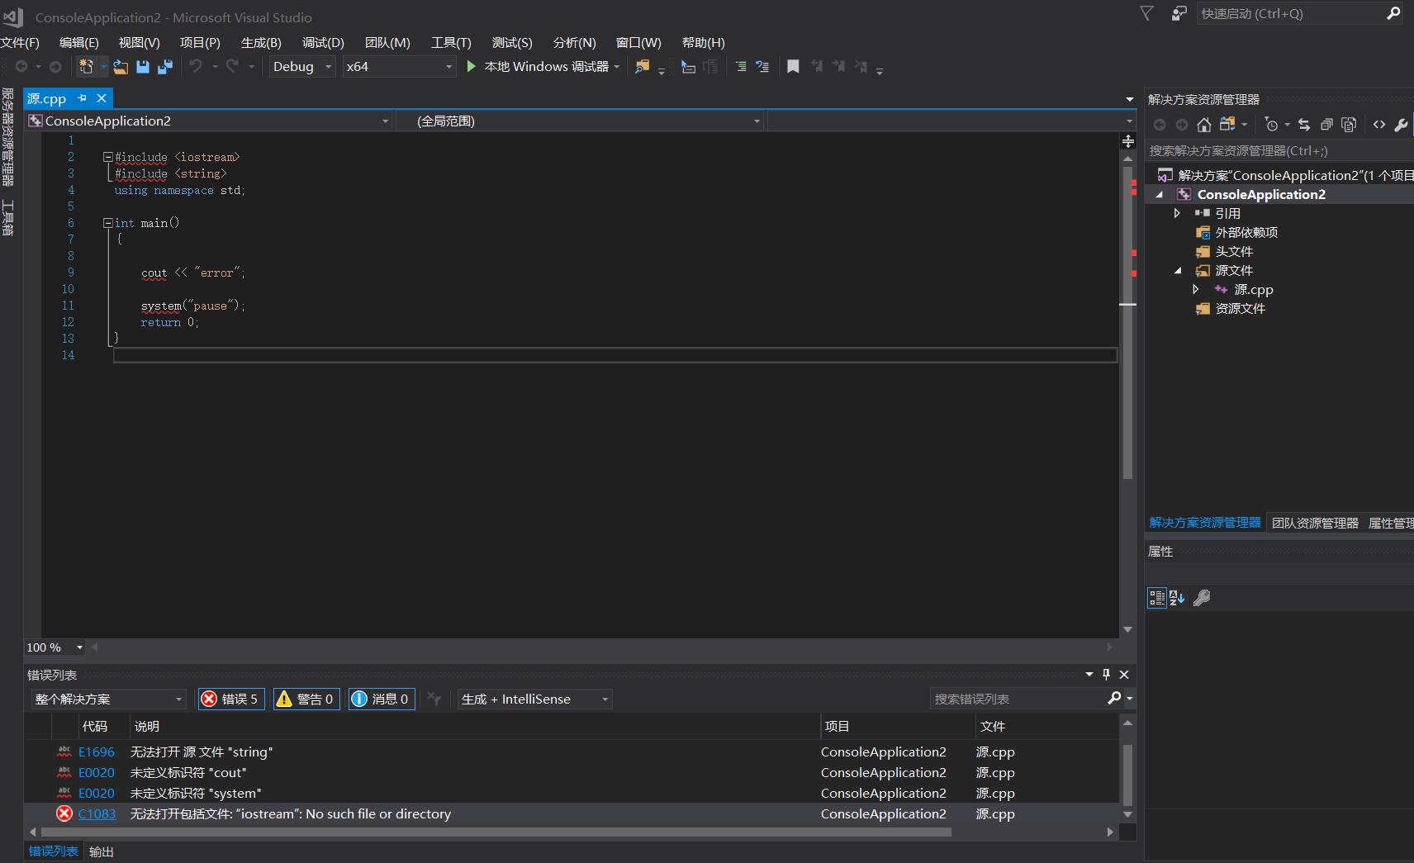Screen dimensions: 1414x863
Task: Click the Pending Changes Filter clock icon
Action: [1272, 125]
